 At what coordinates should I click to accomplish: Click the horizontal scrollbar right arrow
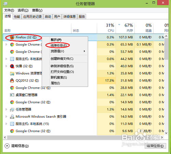162,137
